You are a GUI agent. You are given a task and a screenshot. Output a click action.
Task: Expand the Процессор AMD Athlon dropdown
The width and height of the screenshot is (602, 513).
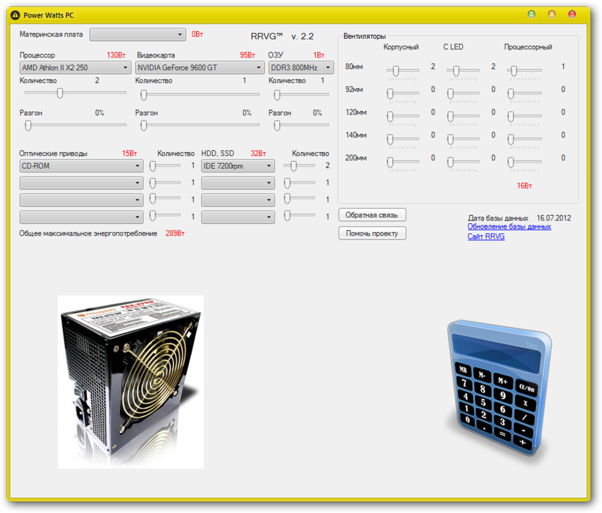[x=75, y=68]
